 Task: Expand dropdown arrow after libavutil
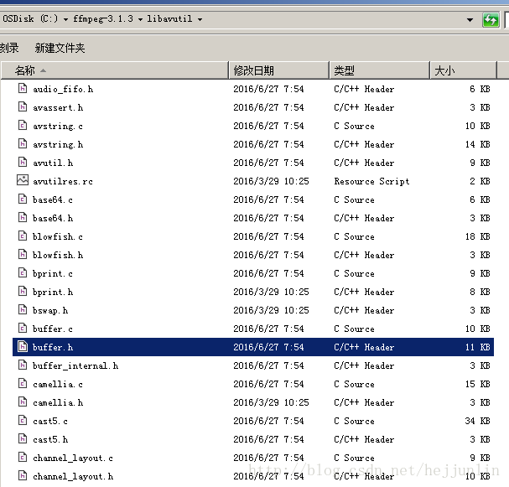tap(200, 19)
